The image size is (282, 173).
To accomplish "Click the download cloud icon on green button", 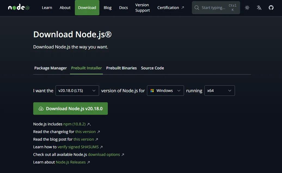I will pyautogui.click(x=41, y=109).
